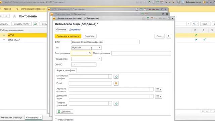Click the favorite star beside Контрагенты
This screenshot has width=215, height=121.
(14, 16)
